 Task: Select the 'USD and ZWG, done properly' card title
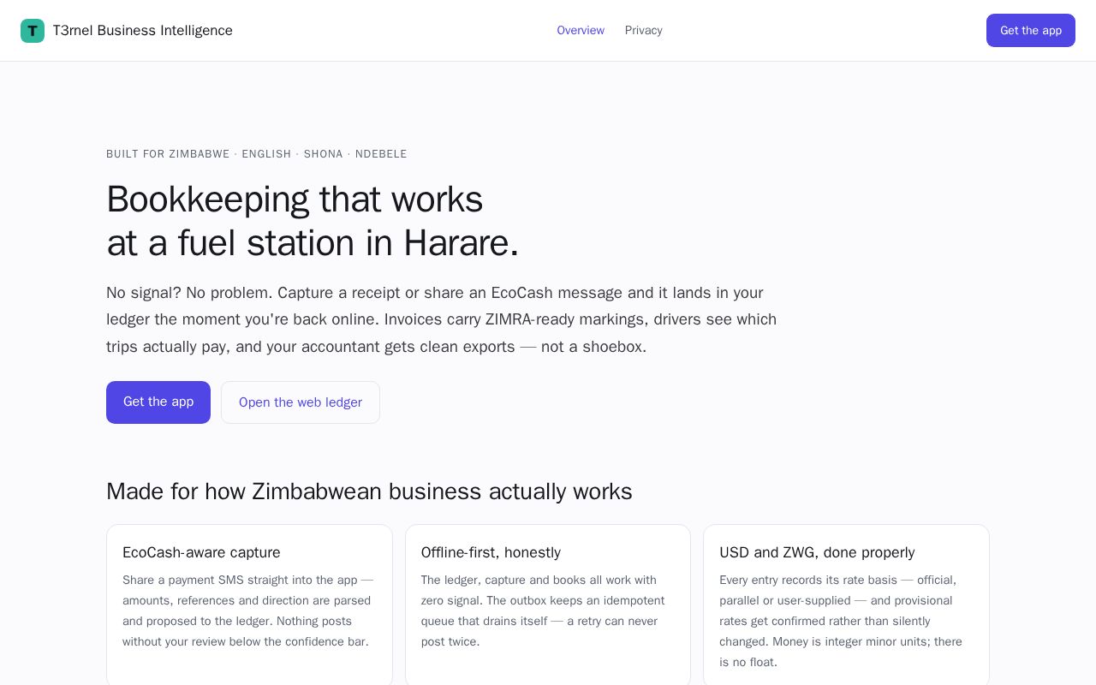click(x=817, y=552)
